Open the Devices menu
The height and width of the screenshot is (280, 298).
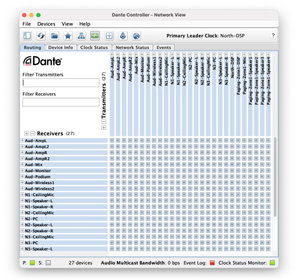pos(46,24)
